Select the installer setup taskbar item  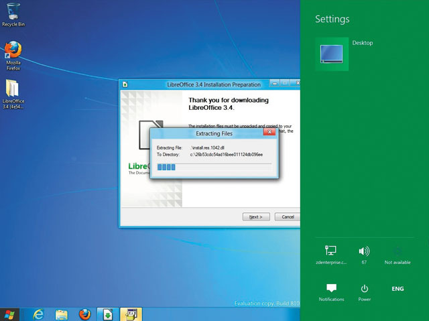click(131, 314)
